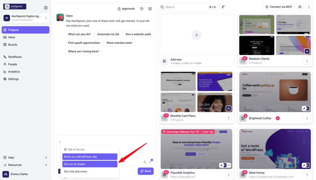316x180 pixels.
Task: Click Claro avatar image
Action: 60,18
